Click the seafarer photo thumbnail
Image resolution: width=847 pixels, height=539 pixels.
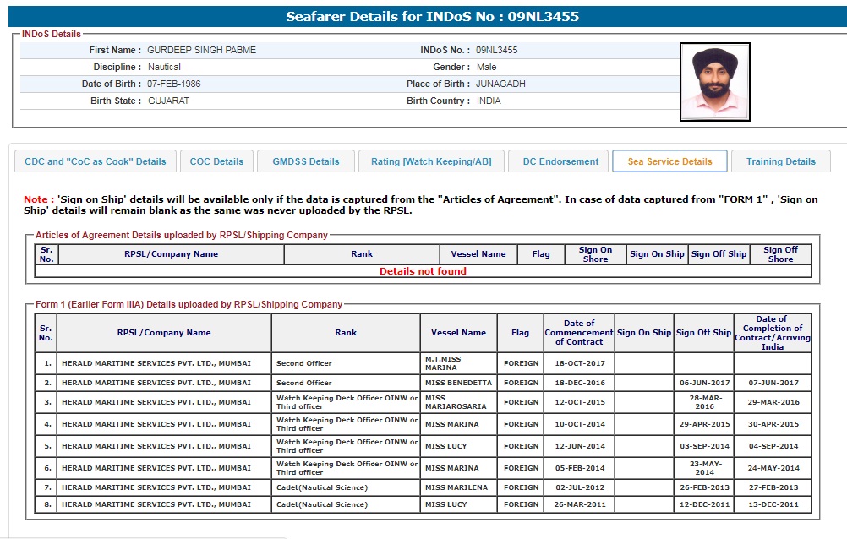click(715, 82)
